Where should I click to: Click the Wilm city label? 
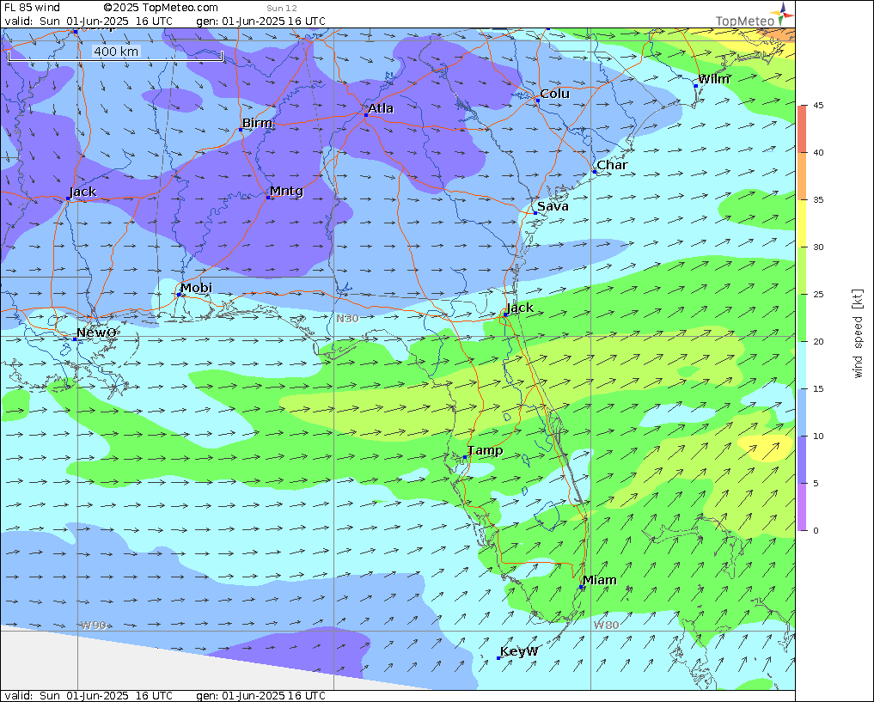coord(714,79)
